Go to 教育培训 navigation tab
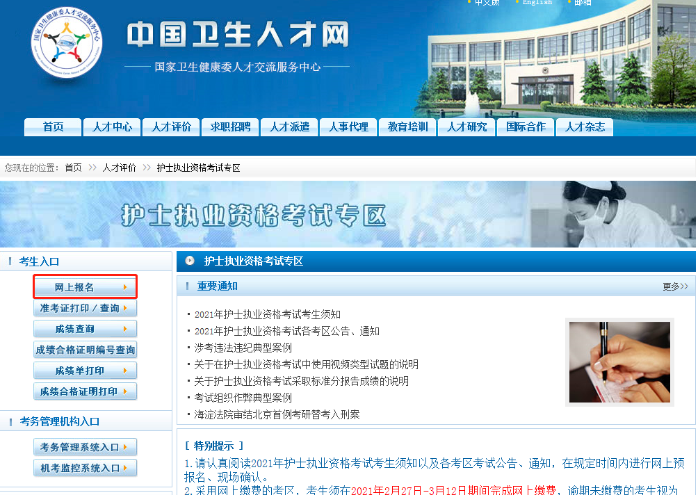This screenshot has width=698, height=495. point(407,127)
